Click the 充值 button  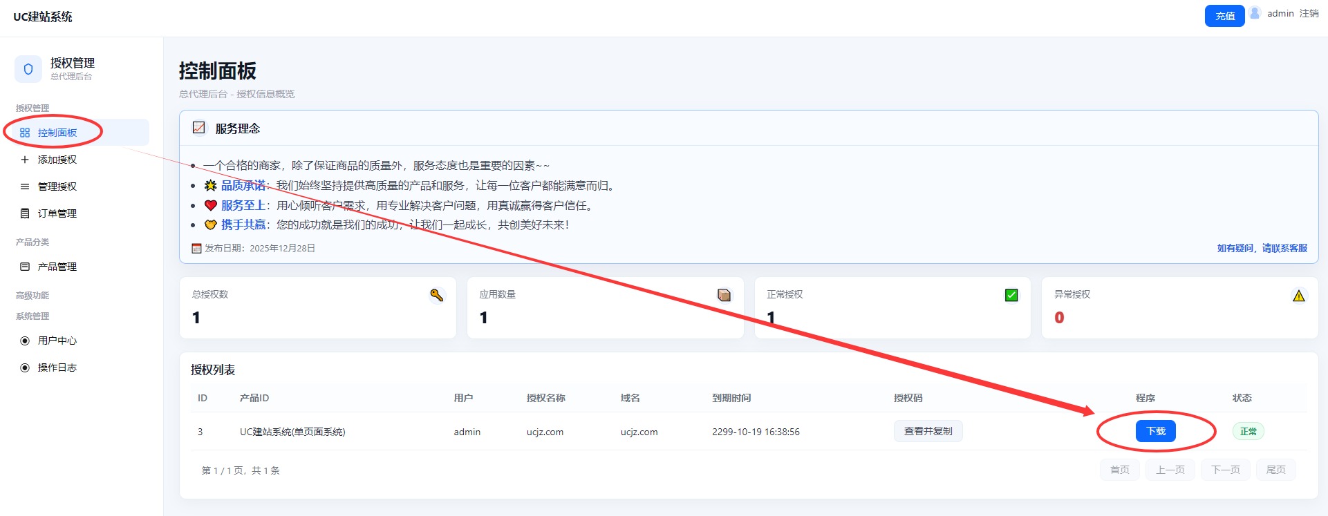(1225, 16)
